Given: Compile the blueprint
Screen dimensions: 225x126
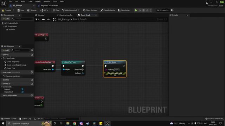Looking at the screenshot, I should coord(6,10).
